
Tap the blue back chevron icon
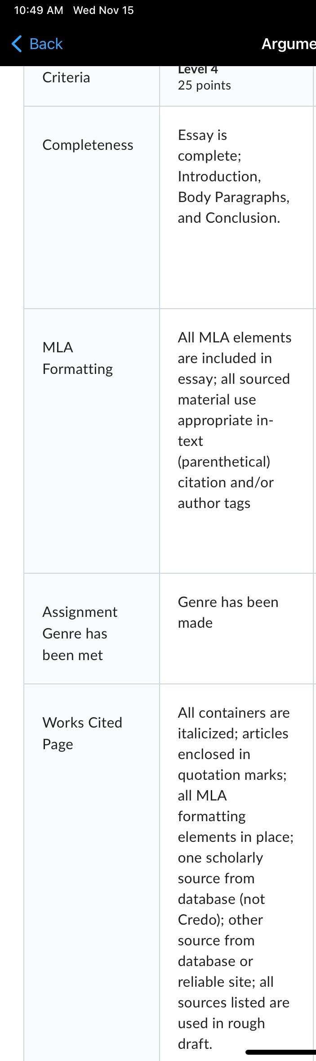coord(17,44)
